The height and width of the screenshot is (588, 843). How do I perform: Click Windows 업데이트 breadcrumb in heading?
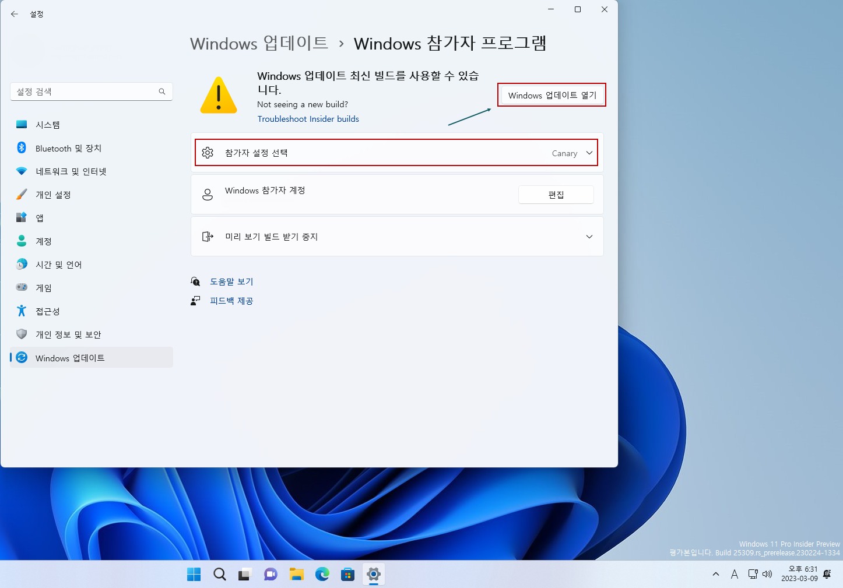pyautogui.click(x=259, y=43)
